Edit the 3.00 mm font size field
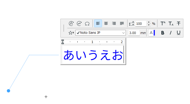Screen dimensions: 190x104 (134, 33)
